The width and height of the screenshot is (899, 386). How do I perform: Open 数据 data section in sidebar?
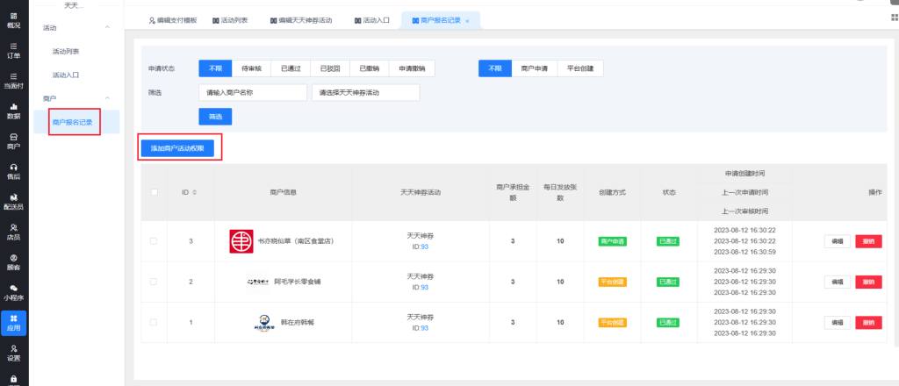[14, 111]
